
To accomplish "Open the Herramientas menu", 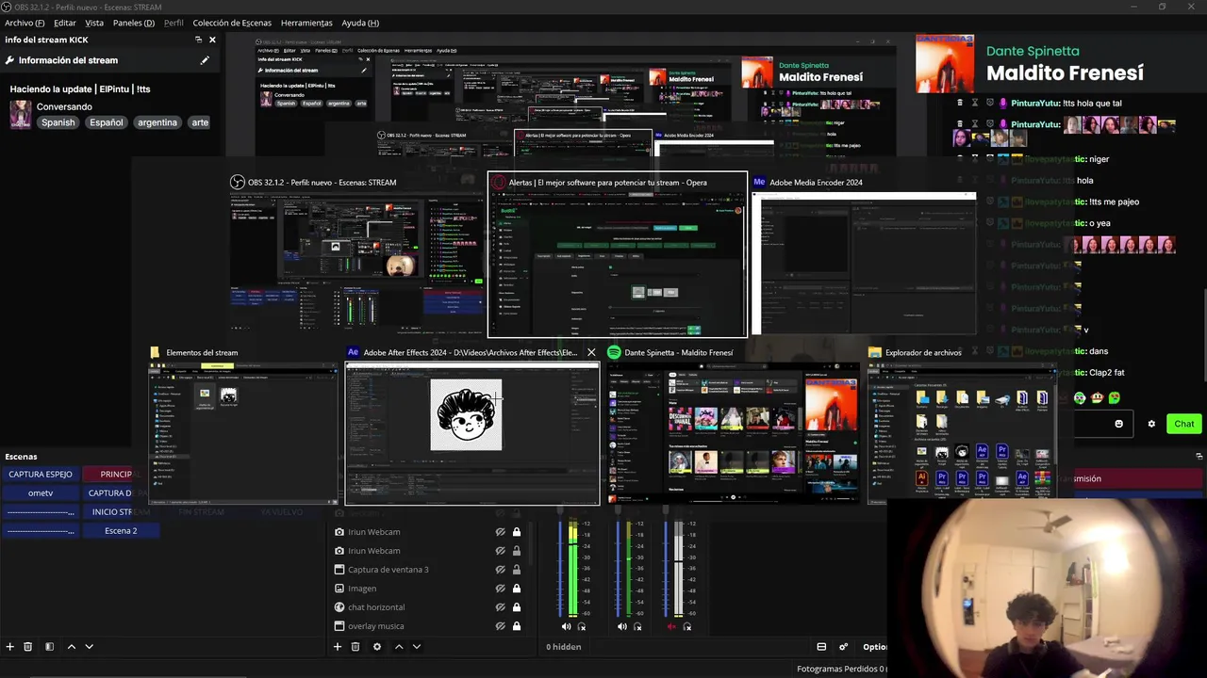I will (306, 23).
